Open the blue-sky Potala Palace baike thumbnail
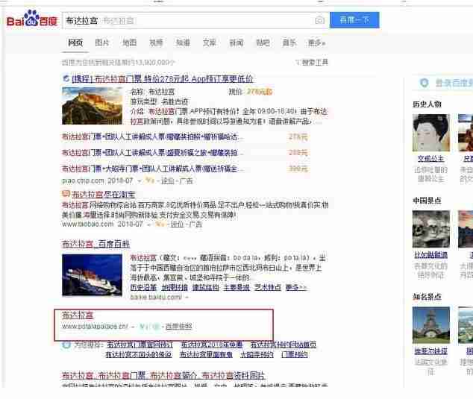 click(93, 275)
